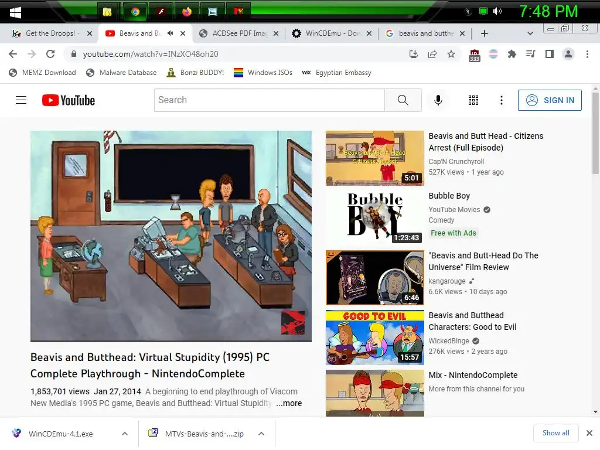Close the Get the Droops! tab

pyautogui.click(x=90, y=33)
